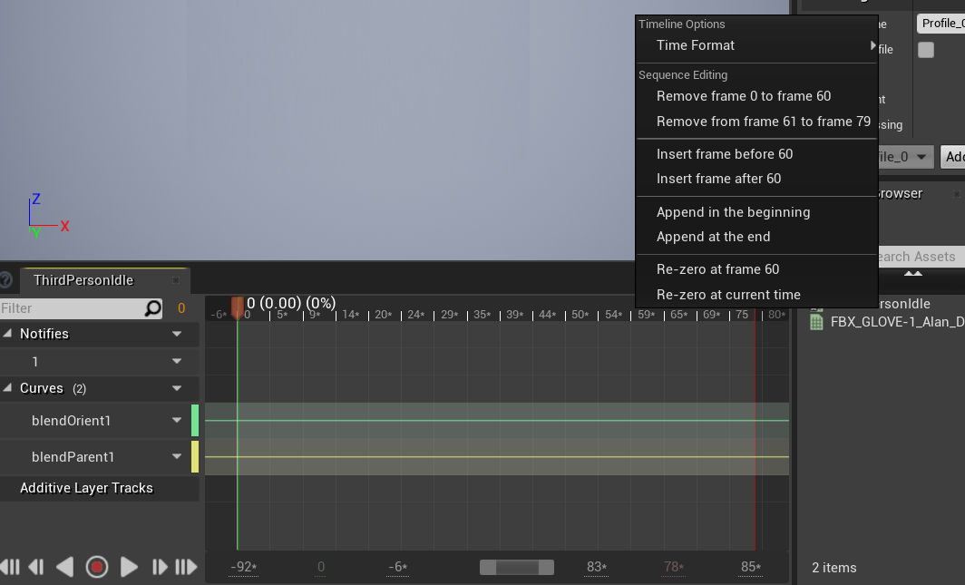Click the '2 items' count label
The image size is (965, 585).
[833, 567]
